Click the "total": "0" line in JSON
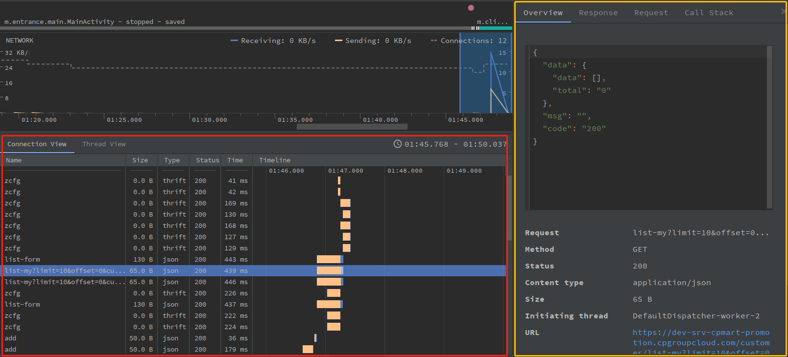Screen dimensions: 788x357 581,90
